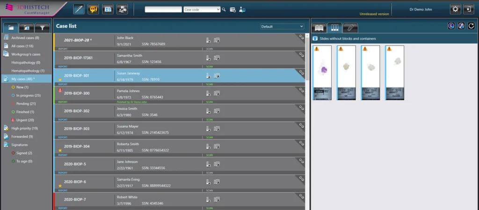Open the group conversation toolbar icon
479x210 pixels.
[122, 9]
